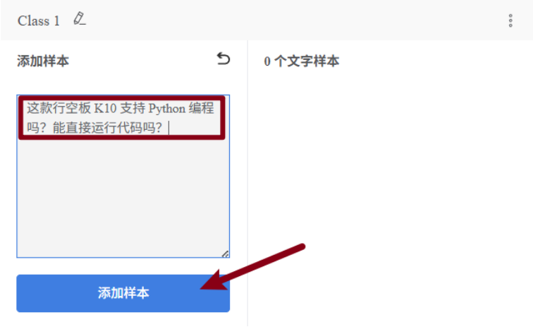This screenshot has width=533, height=327.
Task: Place cursor before 这款 at text start
Action: [x=27, y=109]
